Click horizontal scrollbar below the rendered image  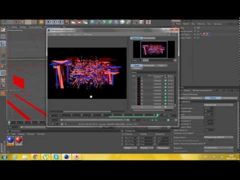click(x=87, y=111)
